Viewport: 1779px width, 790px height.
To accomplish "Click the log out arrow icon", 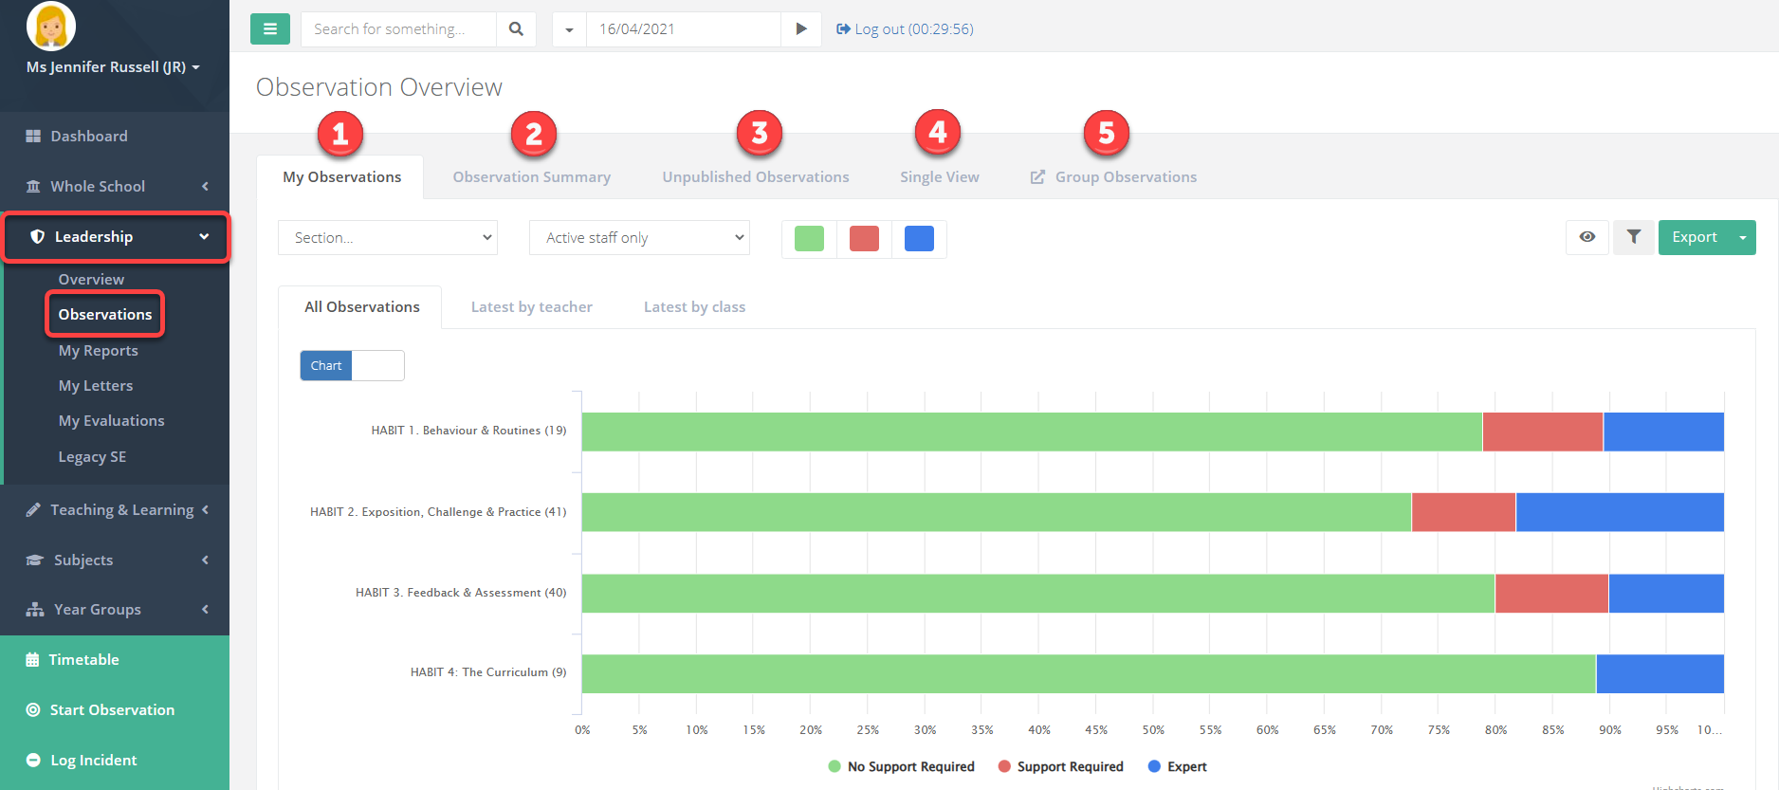I will pyautogui.click(x=843, y=29).
